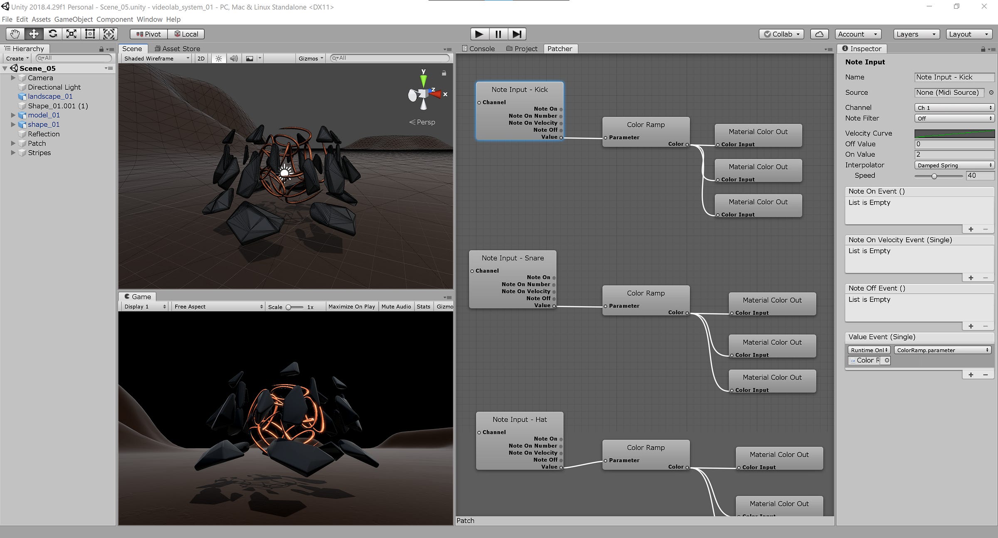The height and width of the screenshot is (538, 998).
Task: Toggle Maximize On Play
Action: pyautogui.click(x=351, y=306)
